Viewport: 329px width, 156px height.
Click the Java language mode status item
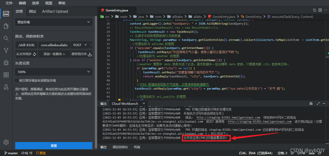tap(311, 153)
